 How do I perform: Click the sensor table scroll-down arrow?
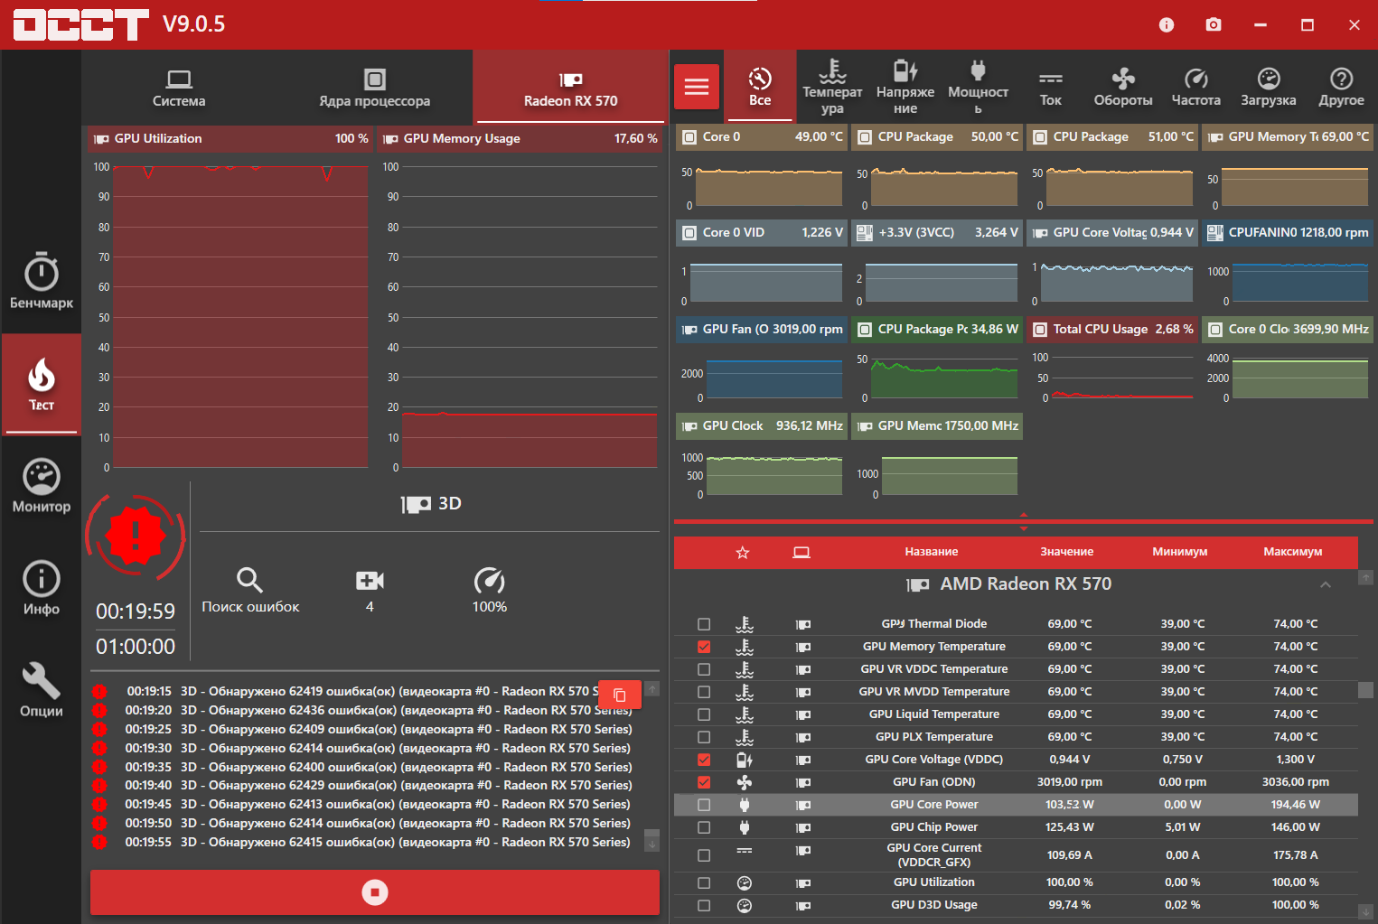1366,911
